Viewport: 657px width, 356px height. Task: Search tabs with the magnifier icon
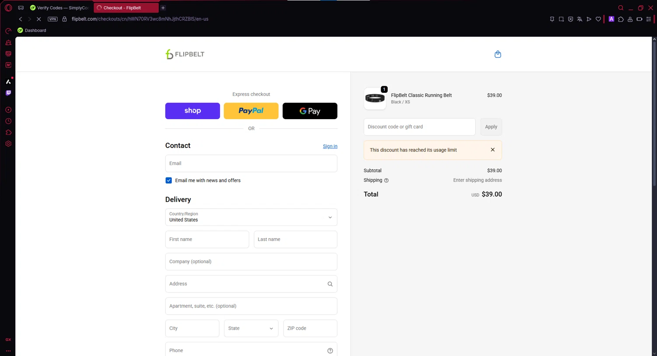(x=621, y=8)
